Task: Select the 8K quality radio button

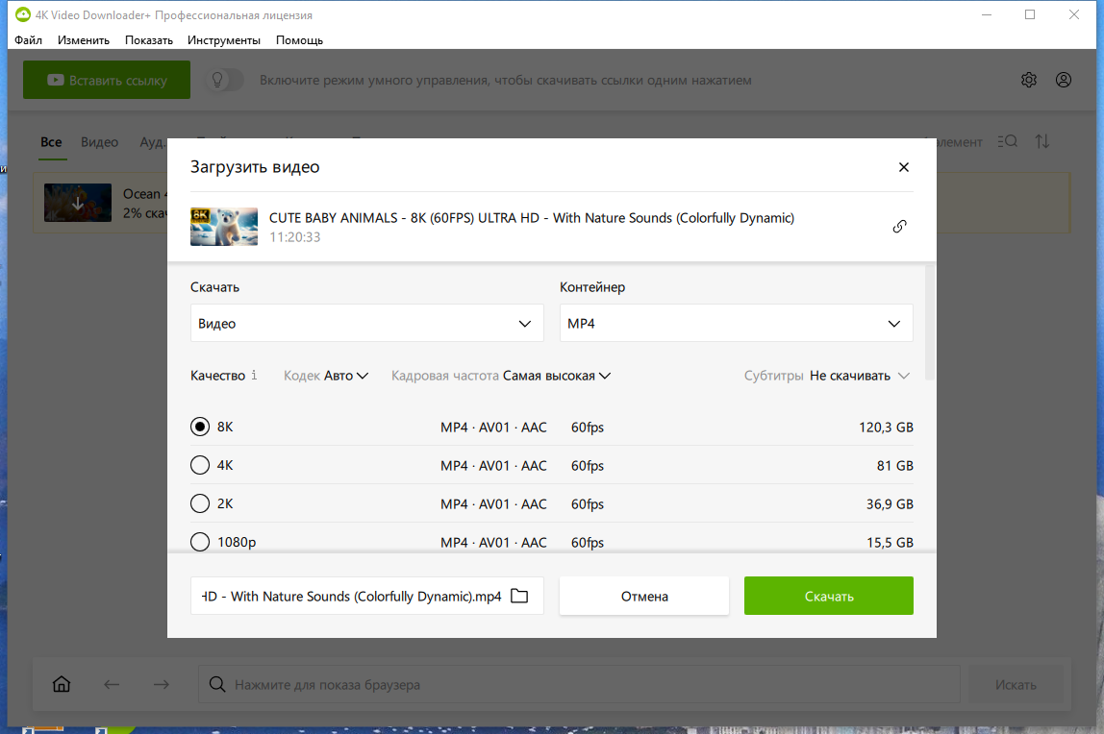Action: pyautogui.click(x=200, y=427)
